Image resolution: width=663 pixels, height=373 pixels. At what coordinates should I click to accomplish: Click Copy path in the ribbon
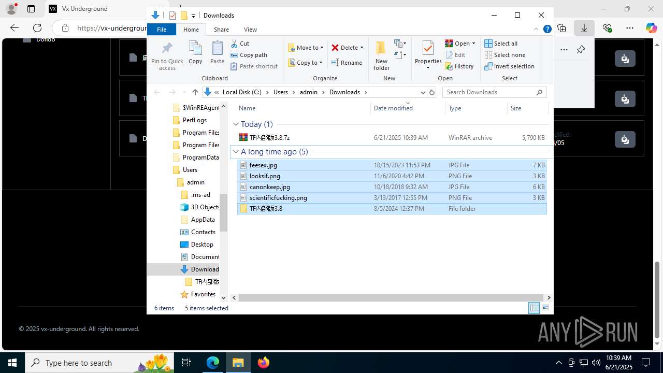pos(249,55)
